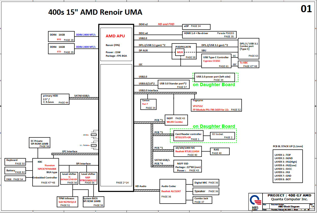317x213 pixels.
Task: Click 'PCB 8L STACK UP (1.1mm)' heading
Action: [x=288, y=146]
